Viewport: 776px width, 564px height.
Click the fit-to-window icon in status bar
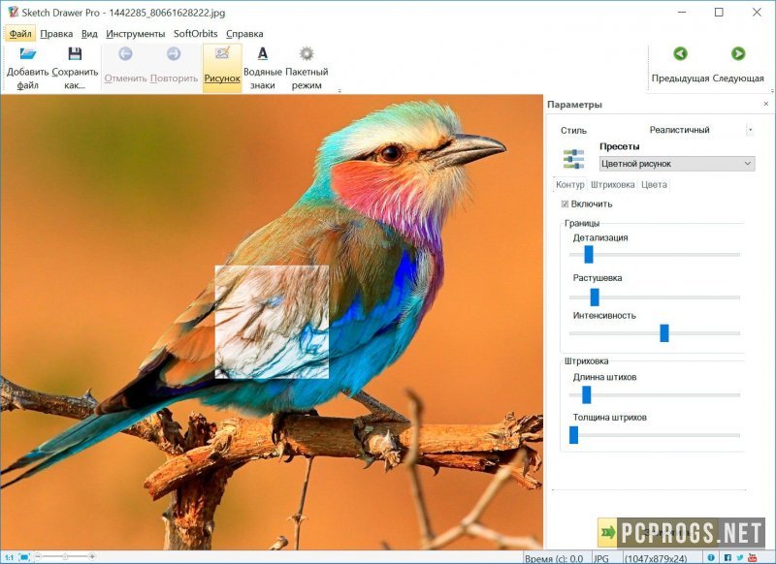pos(25,557)
